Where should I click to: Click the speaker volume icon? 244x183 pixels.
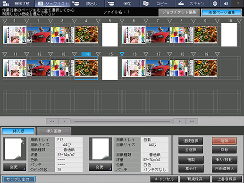(x=226, y=3)
